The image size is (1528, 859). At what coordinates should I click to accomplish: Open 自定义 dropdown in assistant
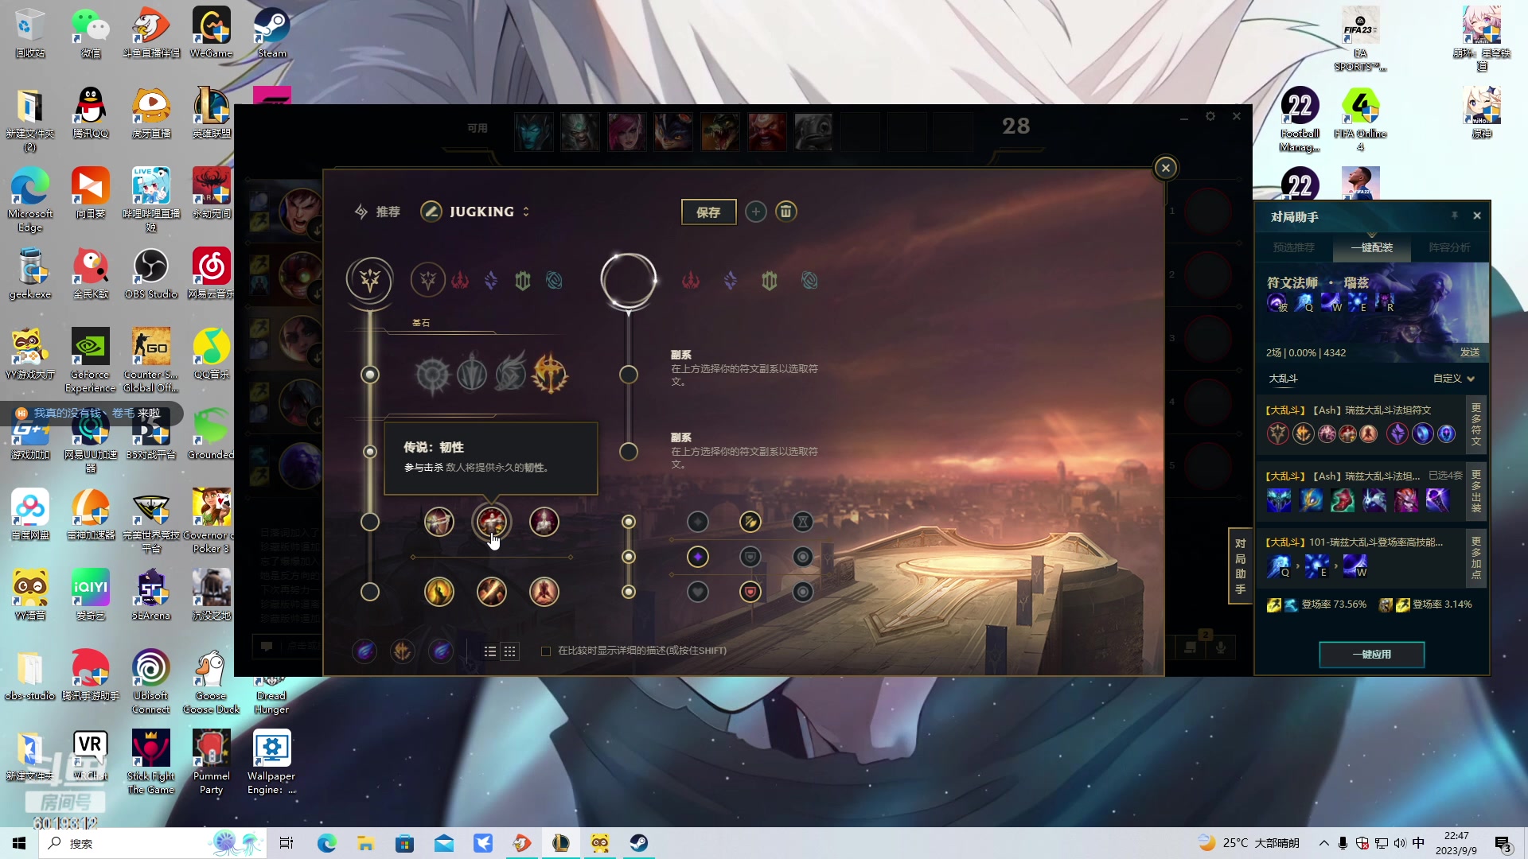(x=1455, y=379)
